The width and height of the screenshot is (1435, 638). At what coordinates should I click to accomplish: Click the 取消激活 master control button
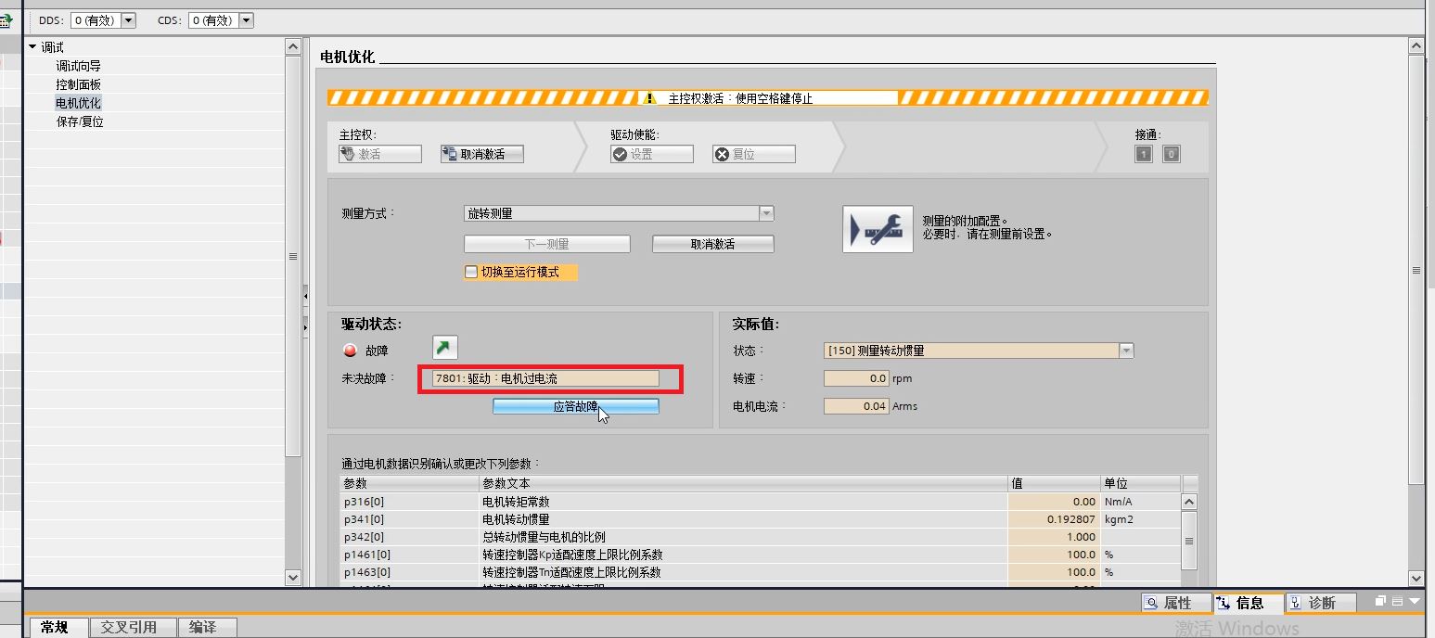[x=481, y=155]
